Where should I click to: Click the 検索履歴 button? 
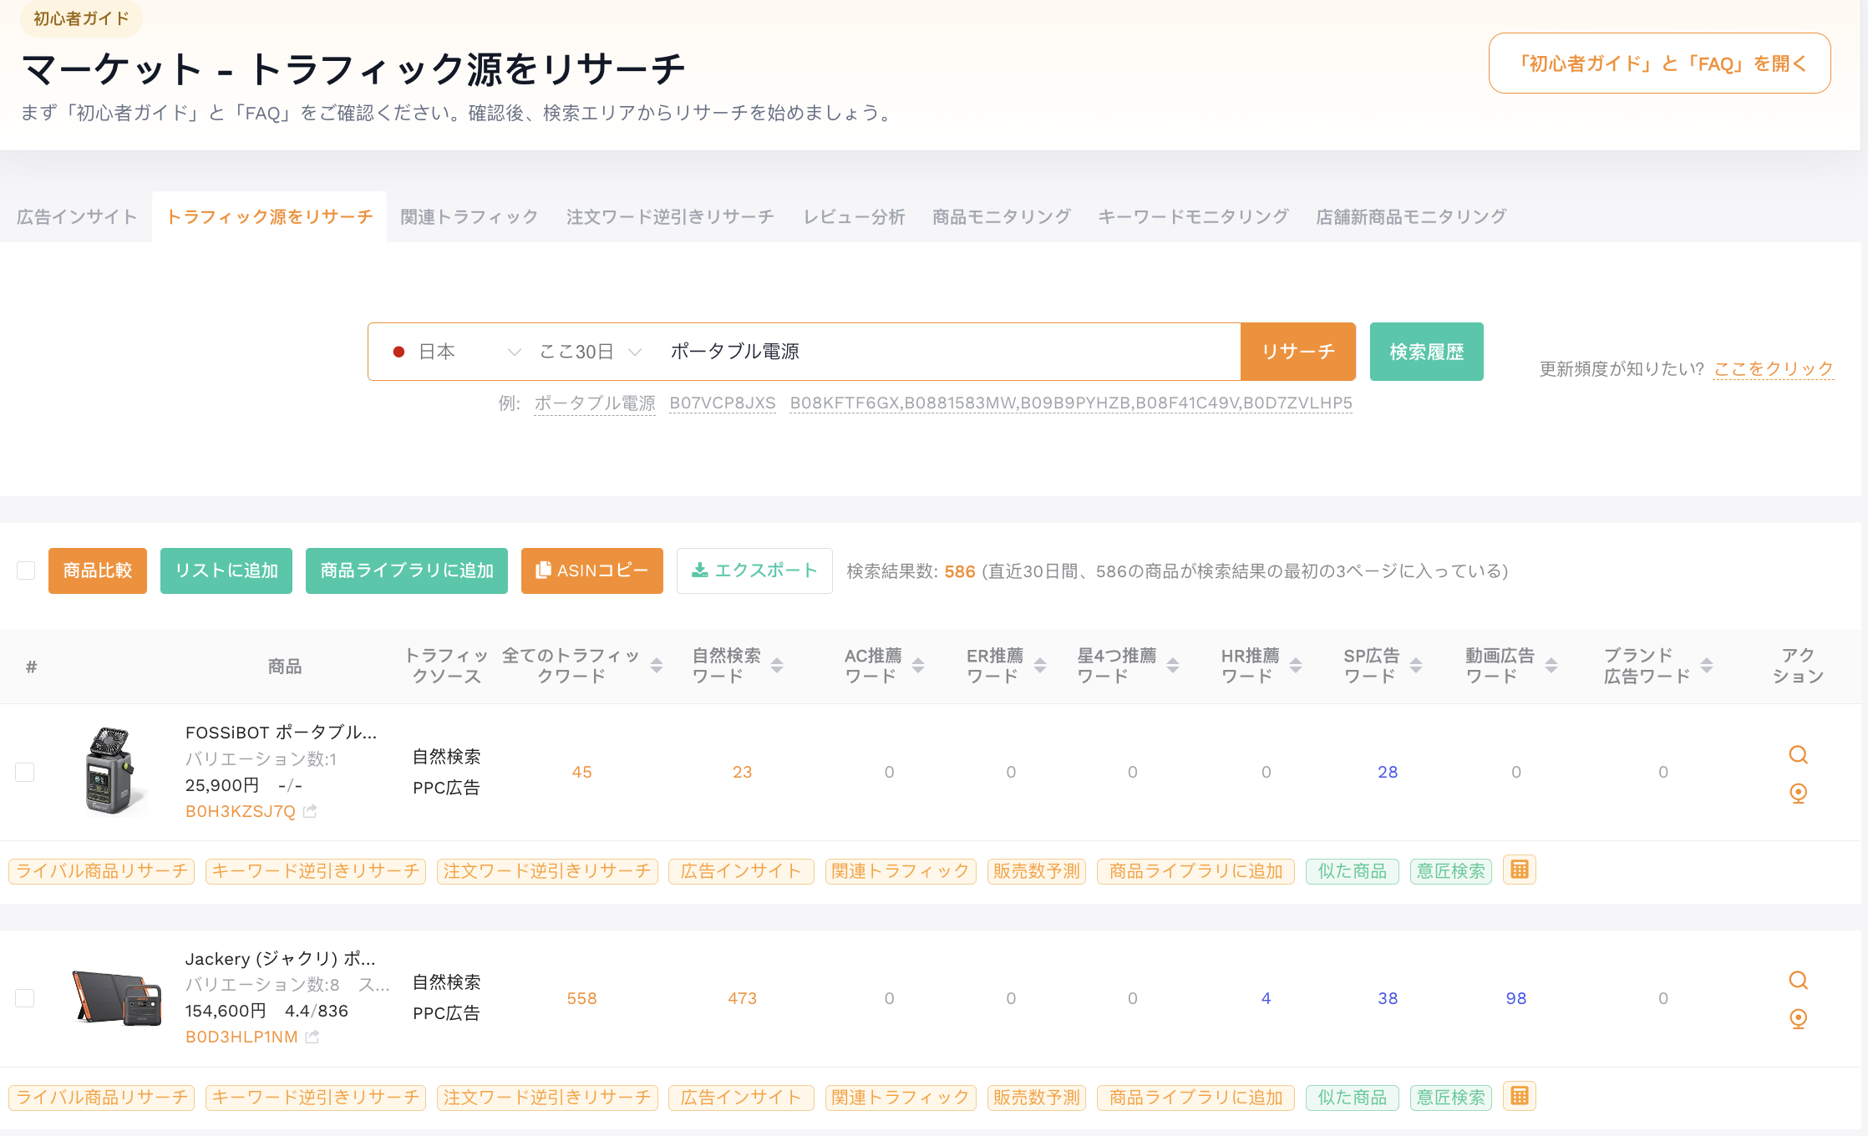click(1427, 352)
